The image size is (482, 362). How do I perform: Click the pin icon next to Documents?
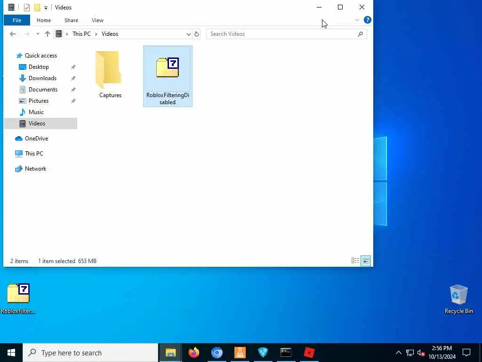pyautogui.click(x=73, y=90)
